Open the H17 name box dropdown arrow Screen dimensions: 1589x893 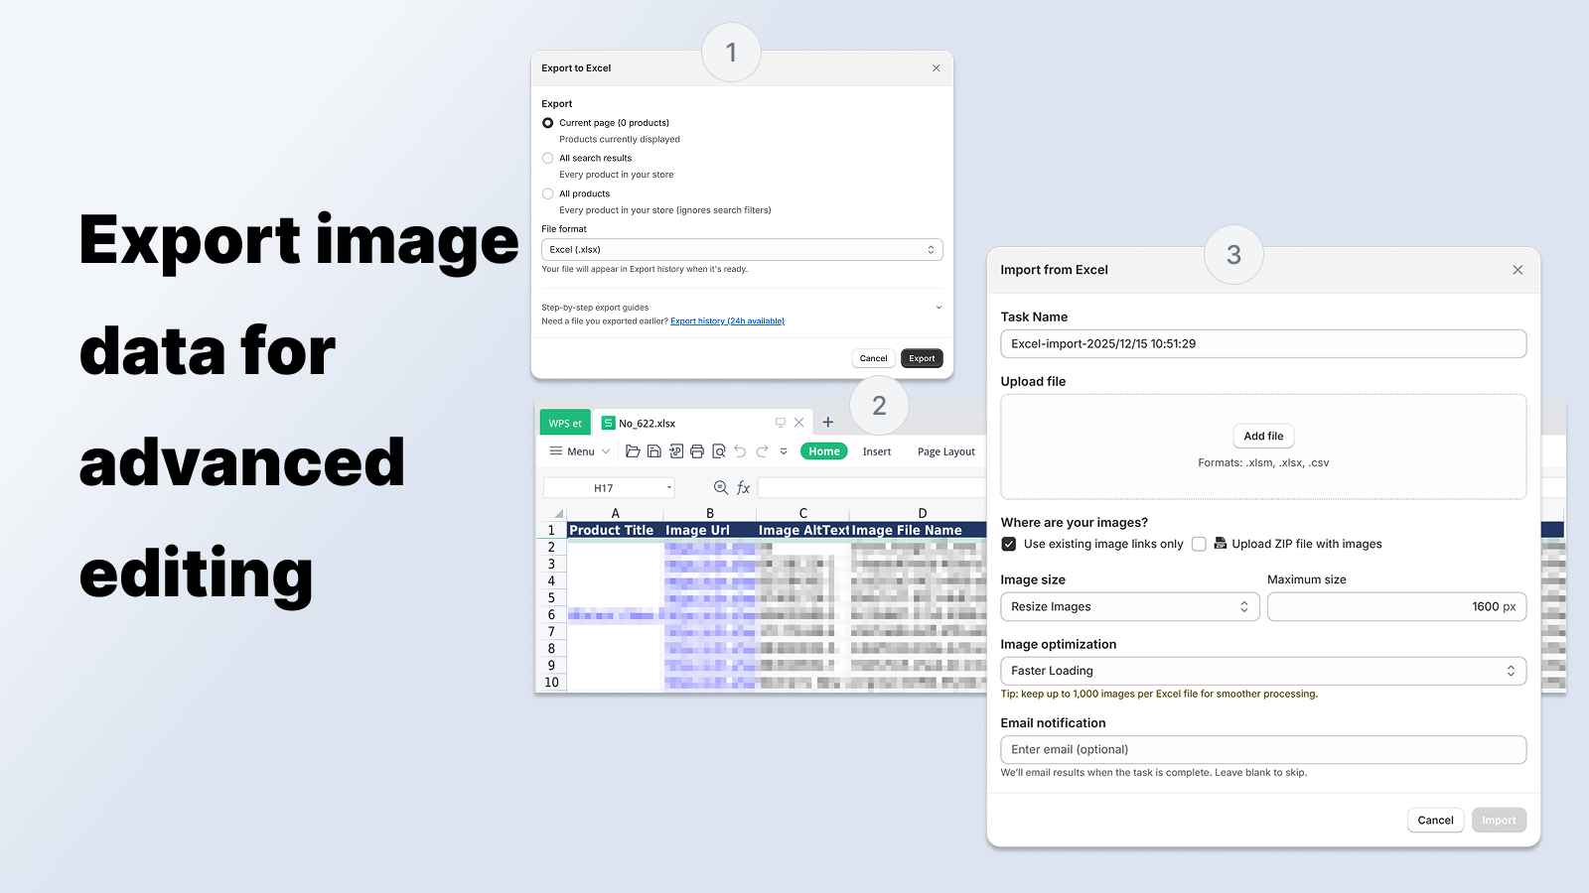[x=669, y=487]
